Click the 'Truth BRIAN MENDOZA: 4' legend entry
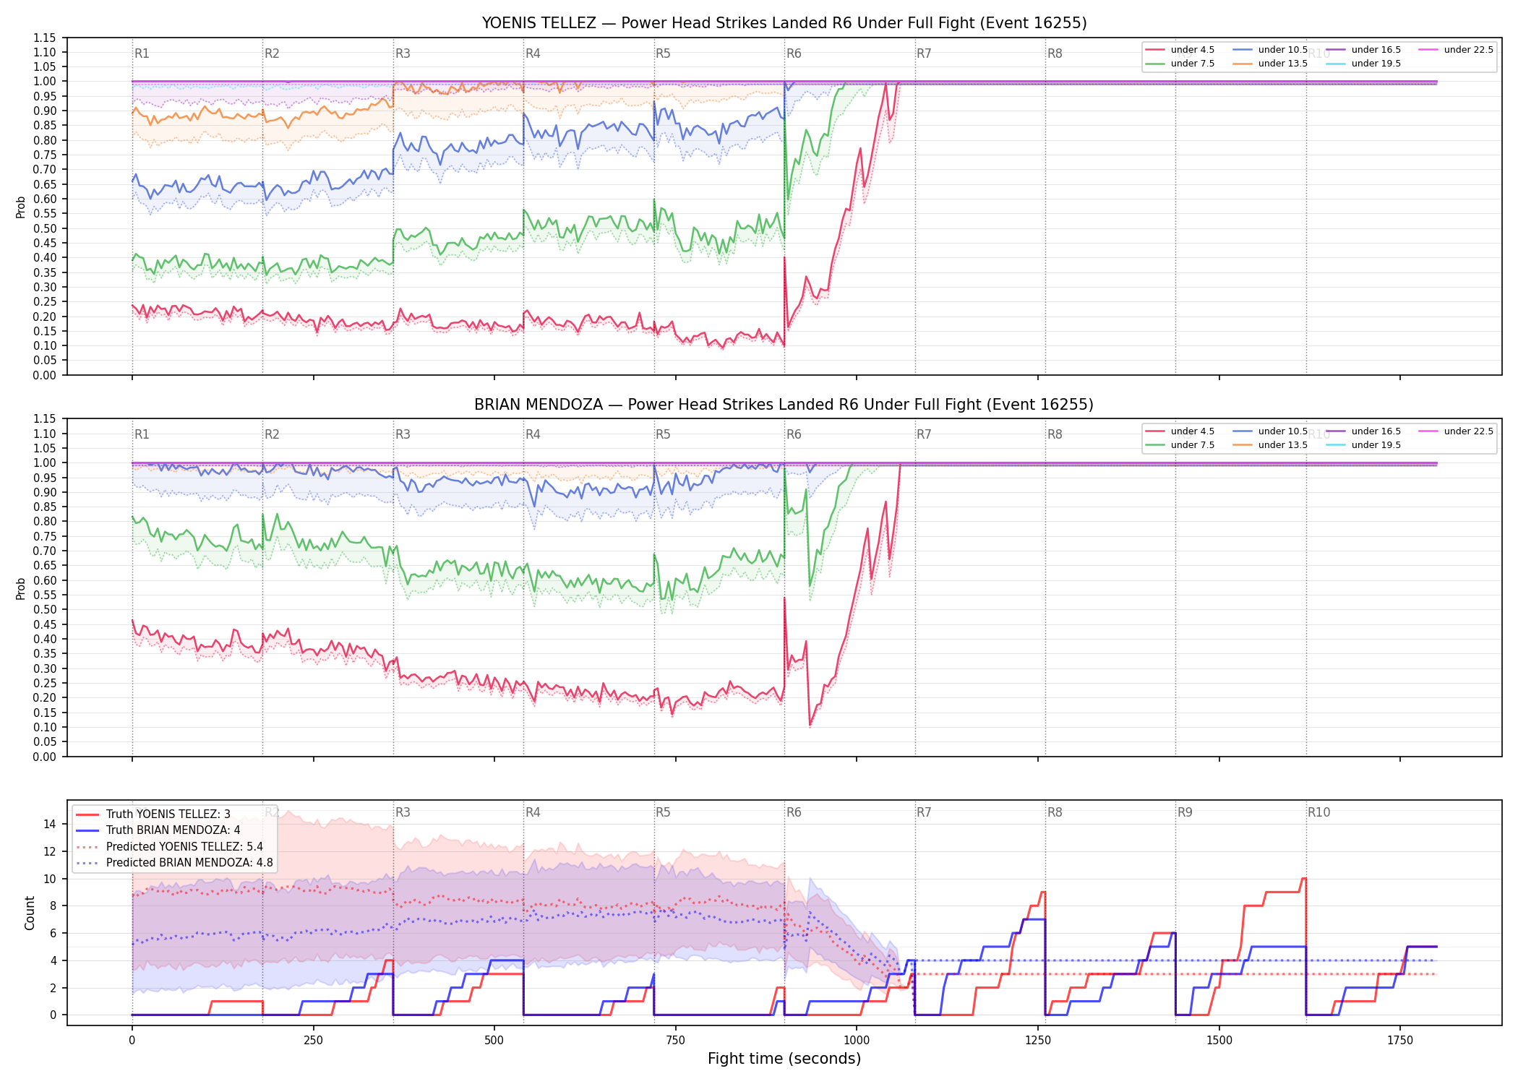 pos(158,830)
